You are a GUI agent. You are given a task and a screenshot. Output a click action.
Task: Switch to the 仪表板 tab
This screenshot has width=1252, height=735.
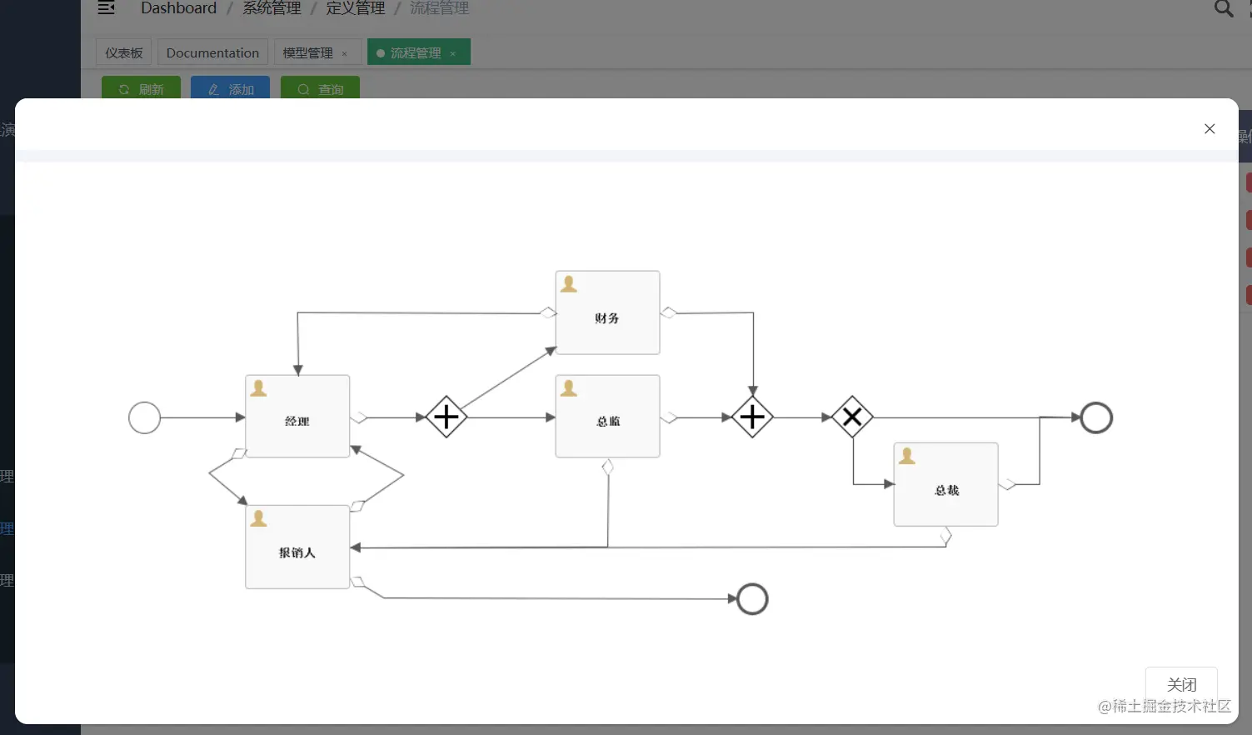[124, 52]
